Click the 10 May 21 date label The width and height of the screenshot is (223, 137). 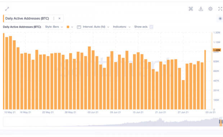[x=10, y=112]
